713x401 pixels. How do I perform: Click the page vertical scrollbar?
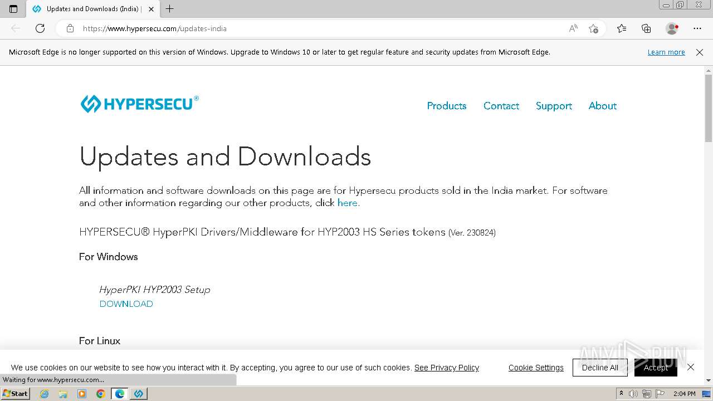coord(709,109)
